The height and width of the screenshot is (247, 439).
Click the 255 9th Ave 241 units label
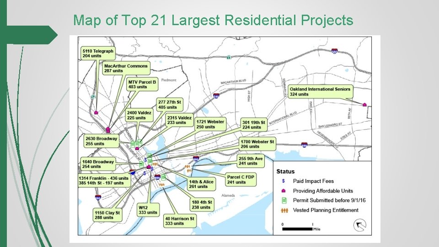251,161
